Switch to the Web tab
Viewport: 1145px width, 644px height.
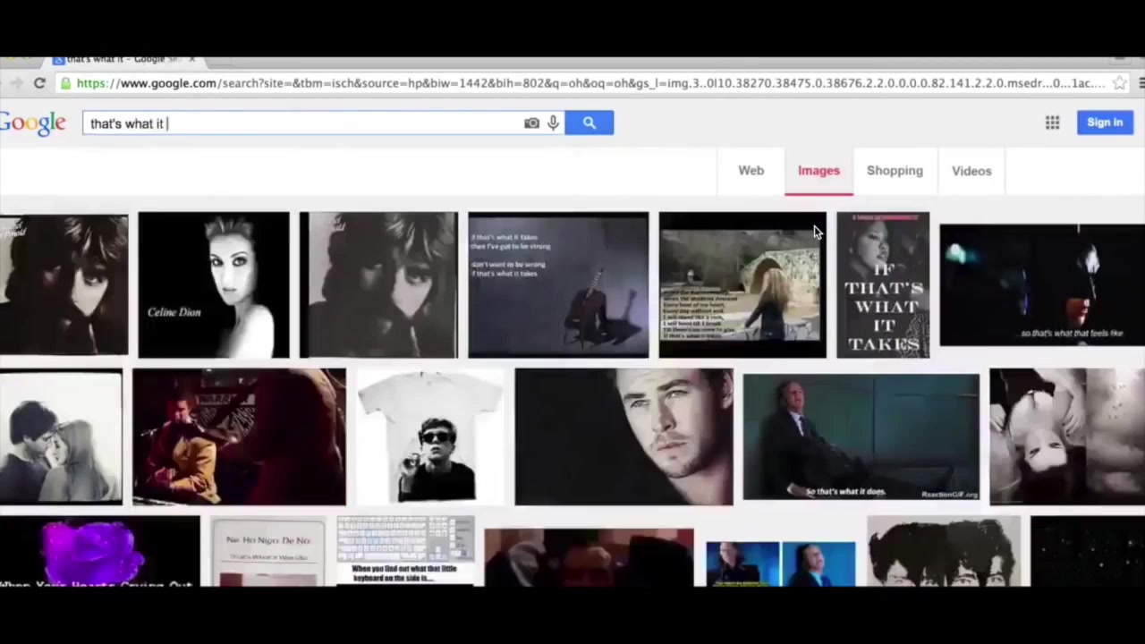pyautogui.click(x=751, y=171)
